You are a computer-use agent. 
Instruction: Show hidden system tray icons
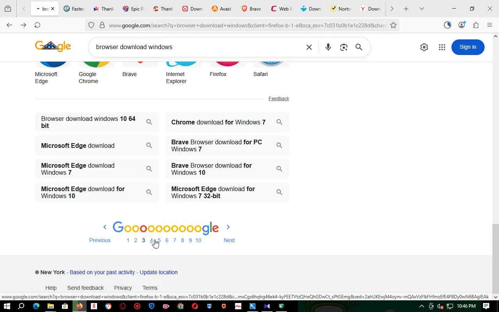(421, 306)
